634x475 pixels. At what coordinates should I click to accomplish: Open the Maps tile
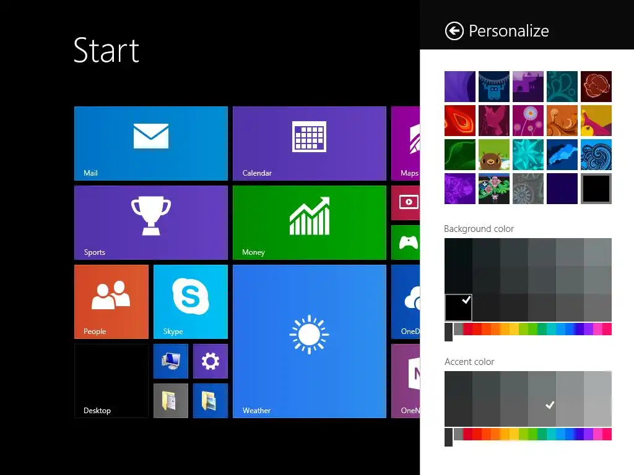point(406,143)
